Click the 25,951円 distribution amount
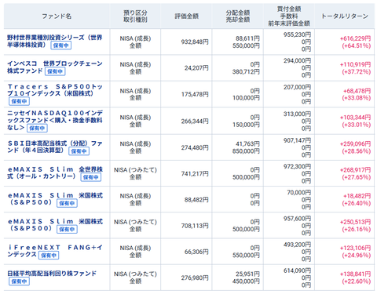The height and width of the screenshot is (294, 377). click(x=247, y=274)
